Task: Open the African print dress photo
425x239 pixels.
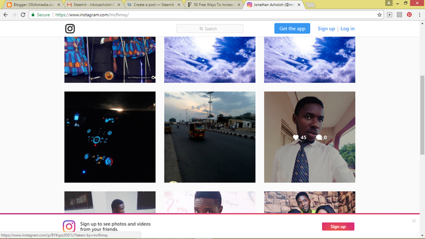Action: (x=110, y=60)
